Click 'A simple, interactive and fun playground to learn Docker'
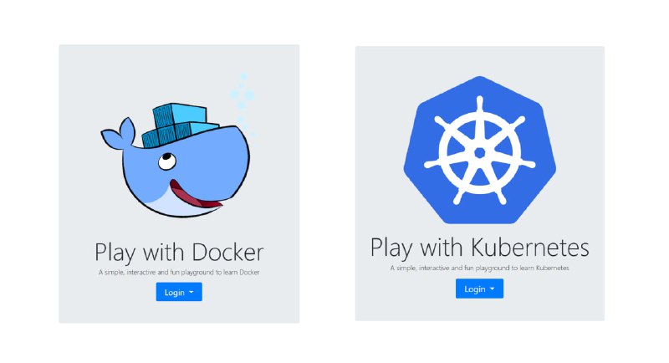The width and height of the screenshot is (669, 363). coord(179,272)
